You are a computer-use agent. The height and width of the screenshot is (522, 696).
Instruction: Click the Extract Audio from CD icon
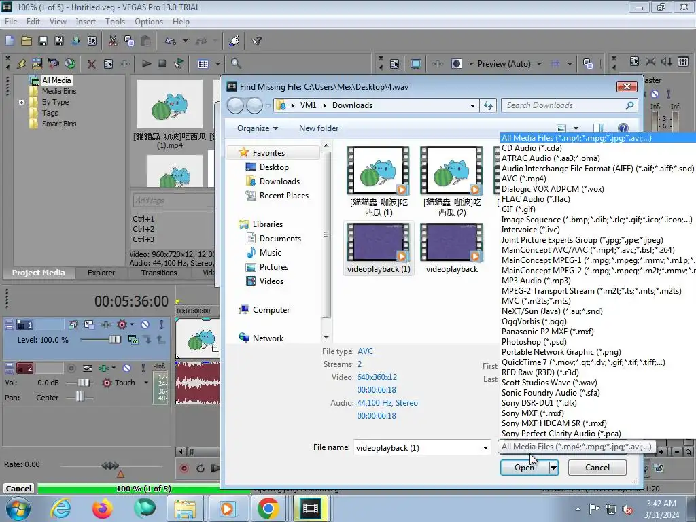[70, 64]
